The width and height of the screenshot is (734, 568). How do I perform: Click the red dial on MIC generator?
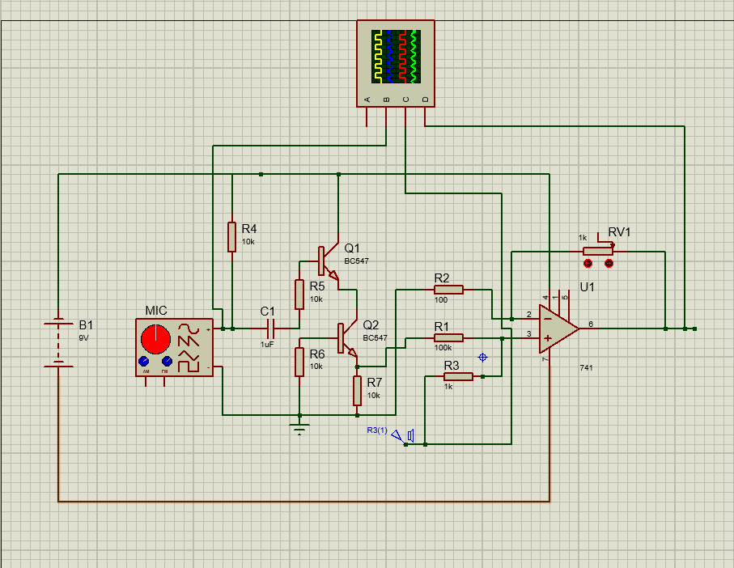155,339
